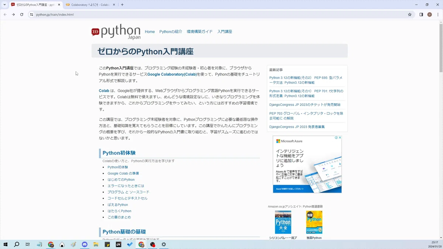Image resolution: width=443 pixels, height=249 pixels.
Task: Switch to the Colaboratory へようこそ tab
Action: (x=90, y=5)
